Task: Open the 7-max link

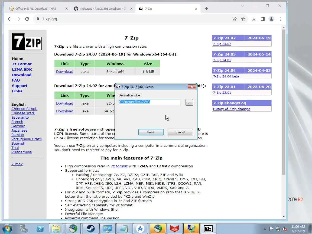Action: click(x=17, y=164)
